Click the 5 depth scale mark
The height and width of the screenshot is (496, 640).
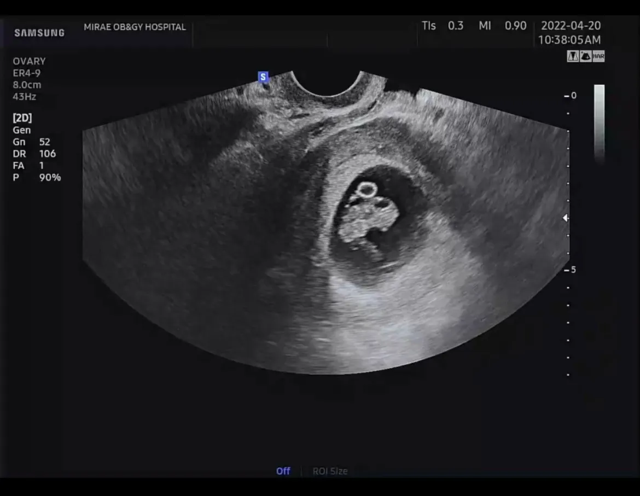pyautogui.click(x=573, y=270)
